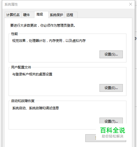Viewport: 137px width, 147px height.
Task: Switch to the 计算机名 tab
Action: click(13, 15)
